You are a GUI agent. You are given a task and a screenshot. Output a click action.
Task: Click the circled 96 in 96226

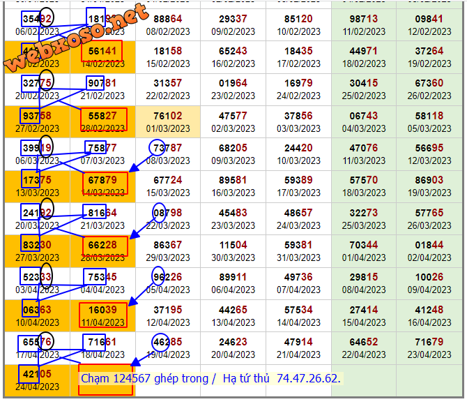point(160,277)
